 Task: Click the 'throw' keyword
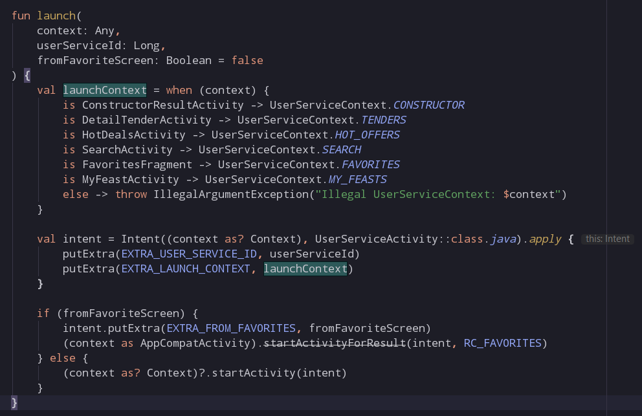click(x=131, y=195)
